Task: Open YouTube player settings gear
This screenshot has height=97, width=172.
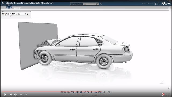Action: (x=163, y=95)
